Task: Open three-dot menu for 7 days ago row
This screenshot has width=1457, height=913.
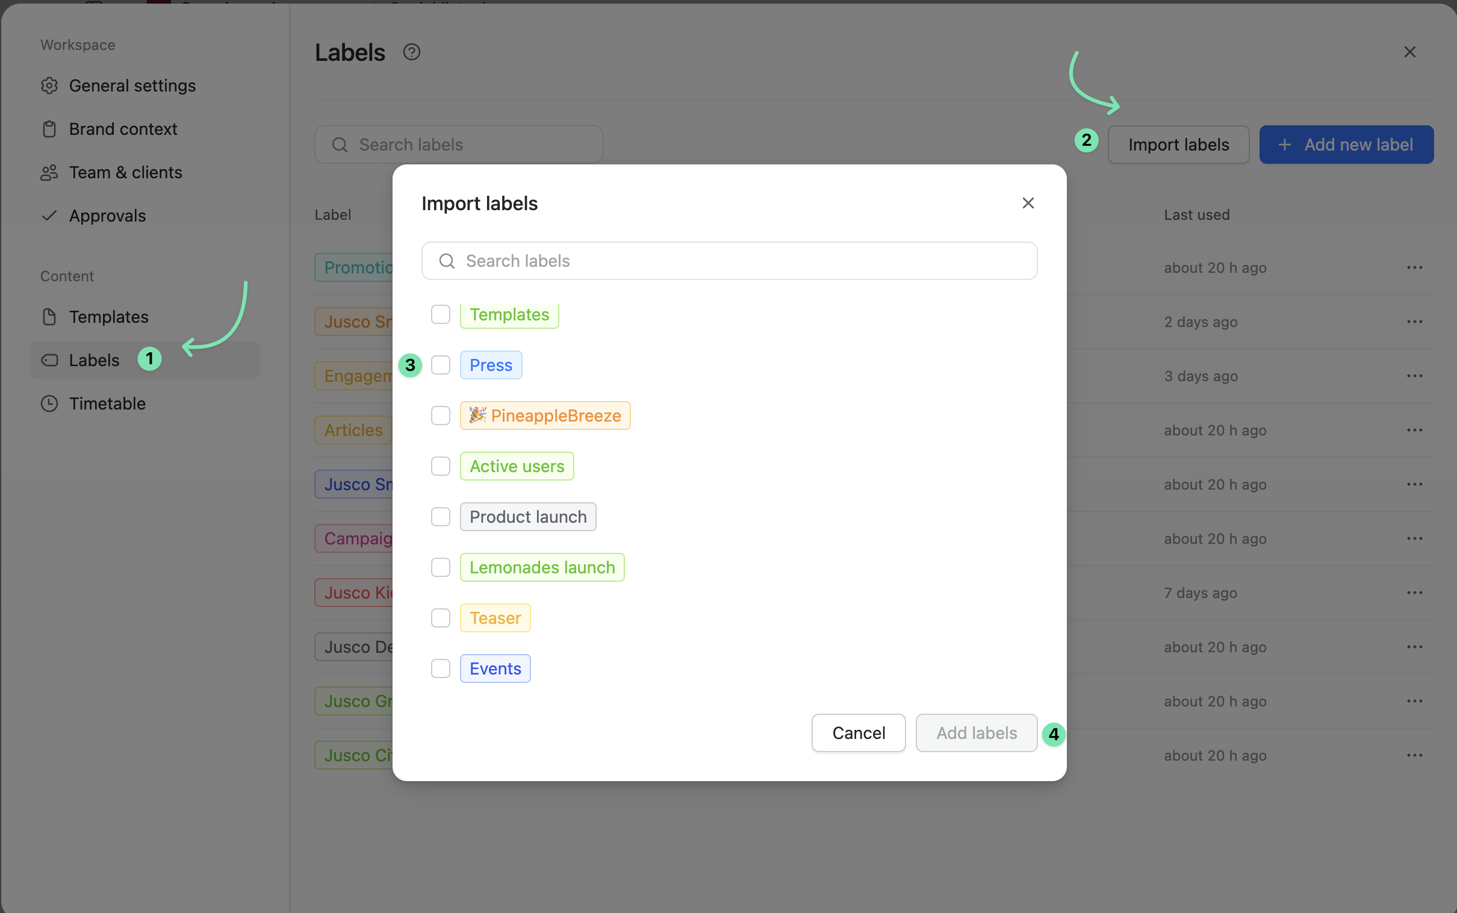Action: [1415, 593]
